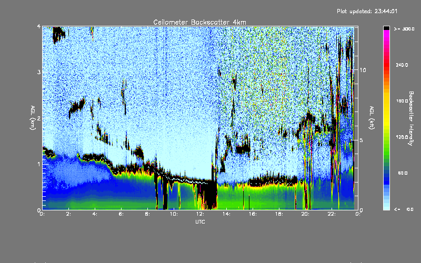Pick the black cap of the colorbar
421x263 pixels.
(387, 28)
